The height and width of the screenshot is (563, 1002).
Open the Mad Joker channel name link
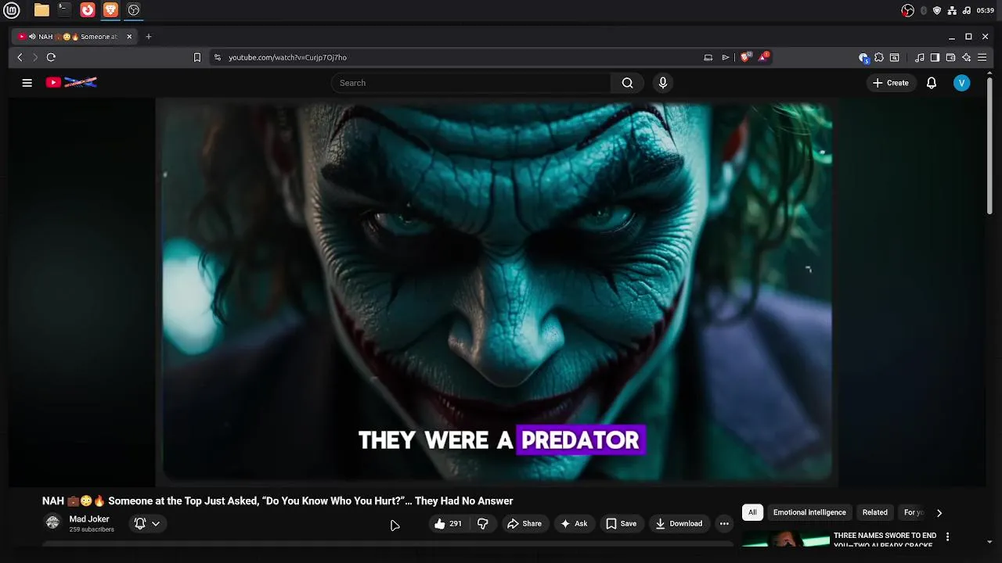(x=89, y=519)
